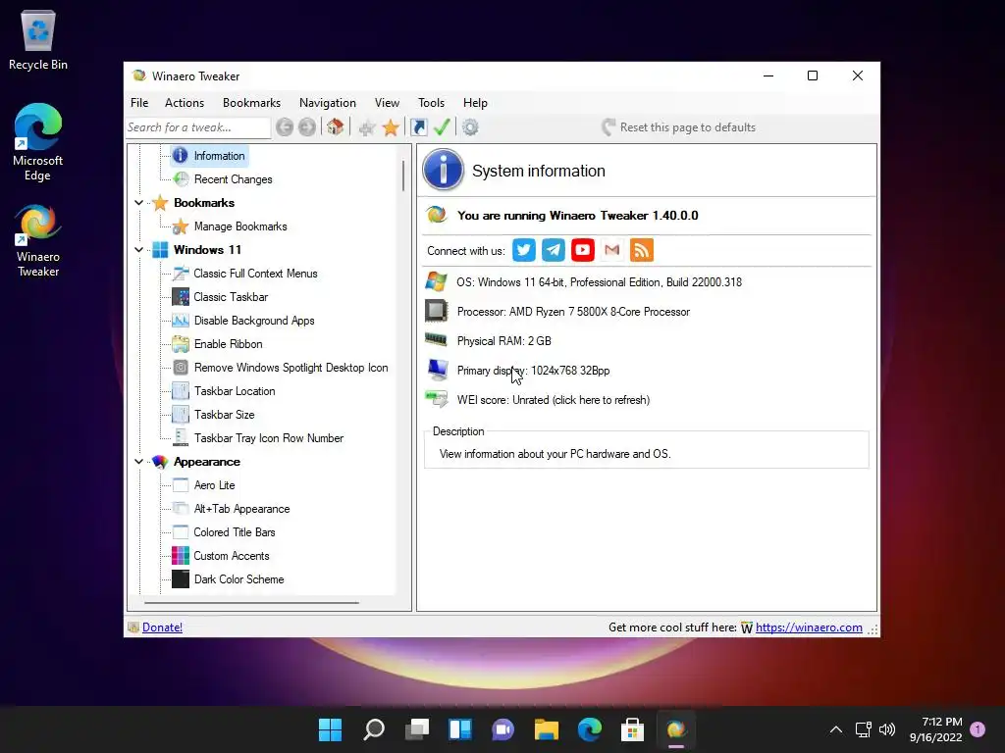The height and width of the screenshot is (753, 1005).
Task: Select Remove Windows Spotlight Desktop Icon
Action: click(x=291, y=368)
